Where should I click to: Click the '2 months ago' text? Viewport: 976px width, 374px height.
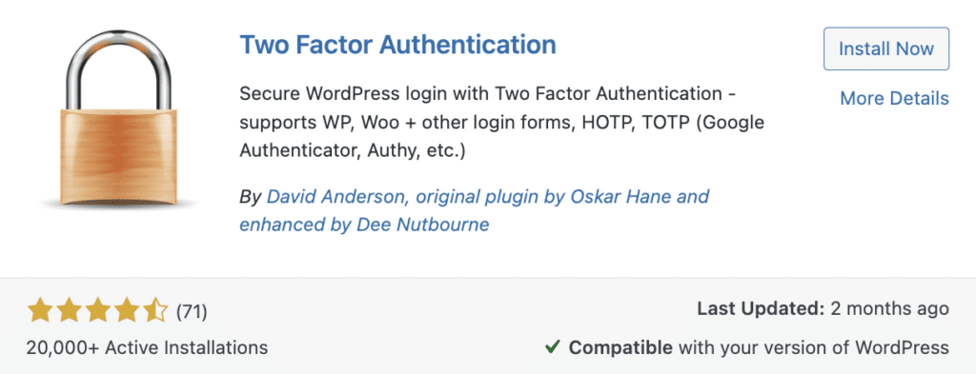890,308
